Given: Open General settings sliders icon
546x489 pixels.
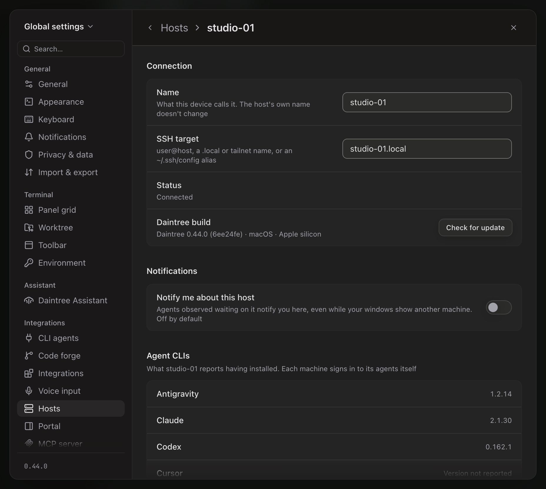Looking at the screenshot, I should tap(29, 84).
